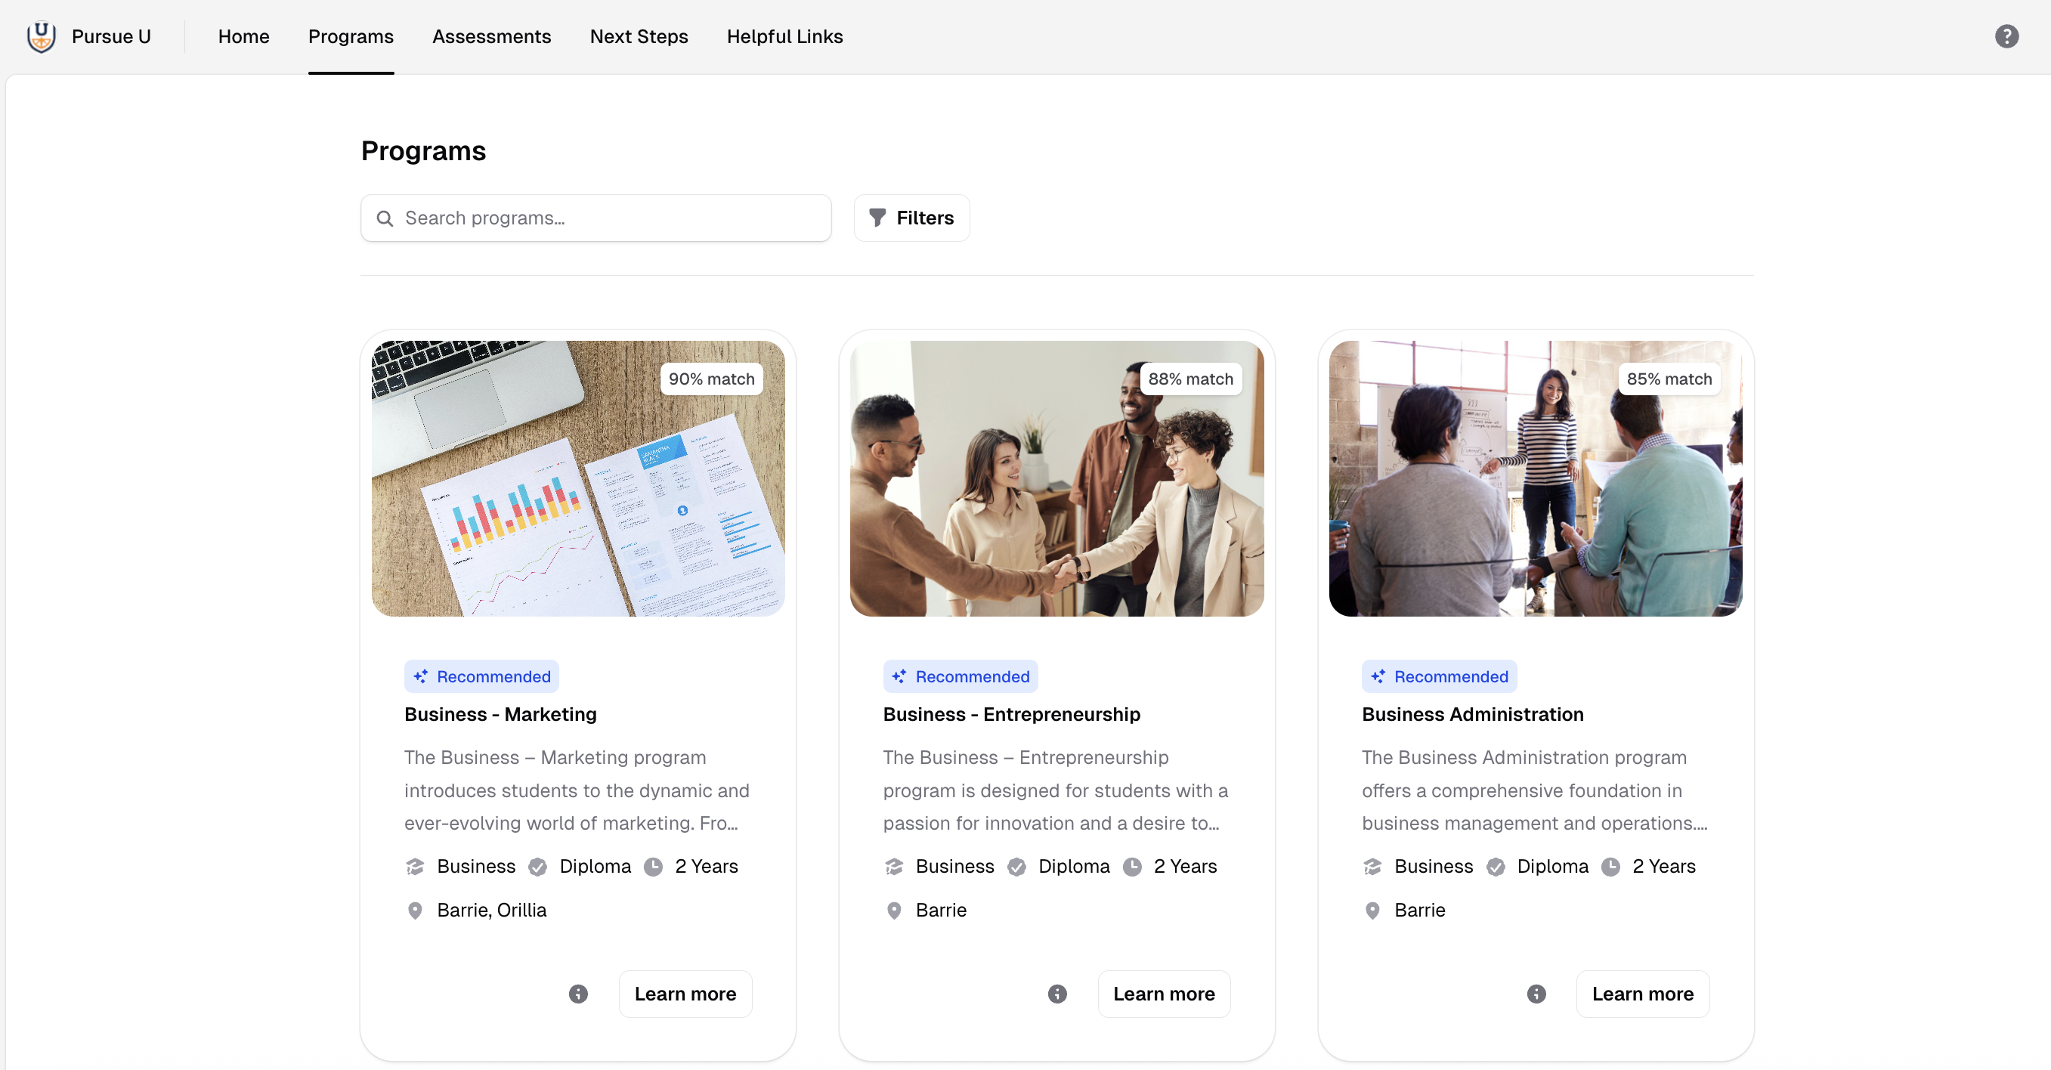Click the 85% match badge
2051x1070 pixels.
[1669, 379]
